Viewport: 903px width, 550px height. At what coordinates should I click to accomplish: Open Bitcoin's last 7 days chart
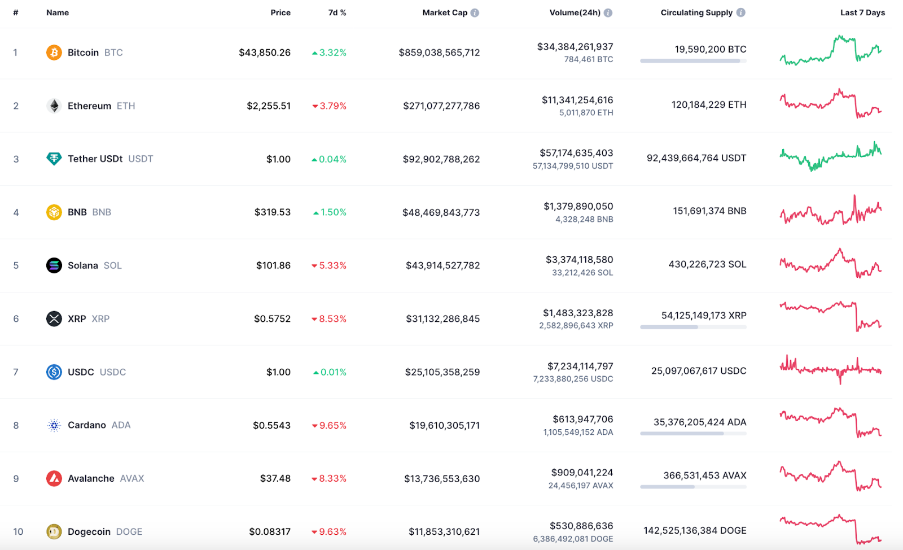point(831,51)
